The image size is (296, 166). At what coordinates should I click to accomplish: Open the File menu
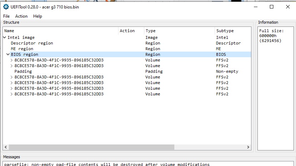click(6, 16)
